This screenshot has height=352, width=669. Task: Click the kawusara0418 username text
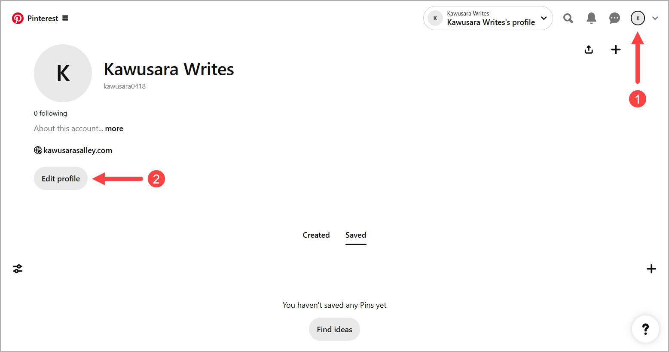tap(125, 86)
